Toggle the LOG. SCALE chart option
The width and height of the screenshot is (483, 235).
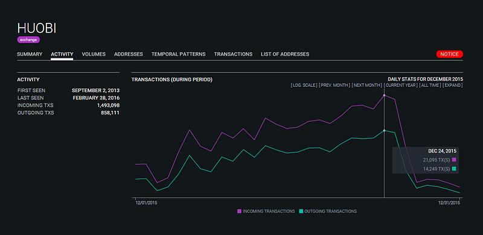pyautogui.click(x=304, y=85)
